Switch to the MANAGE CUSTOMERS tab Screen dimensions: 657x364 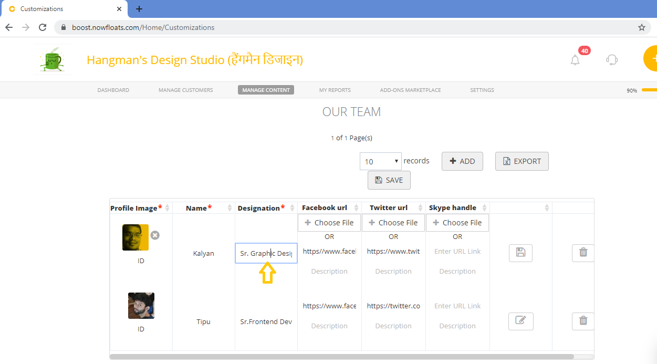click(x=185, y=90)
